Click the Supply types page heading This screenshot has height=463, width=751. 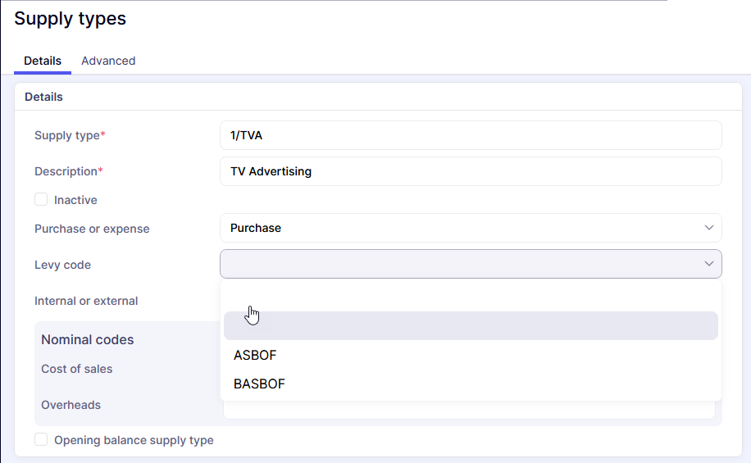point(71,19)
